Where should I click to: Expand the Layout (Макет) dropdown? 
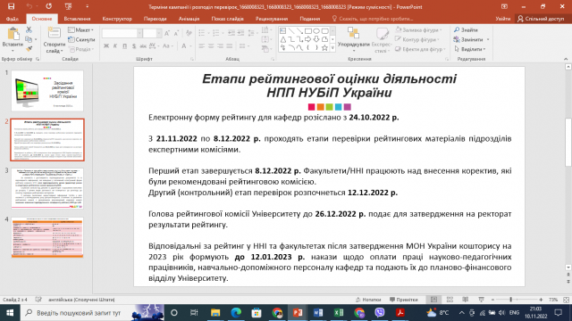click(81, 29)
